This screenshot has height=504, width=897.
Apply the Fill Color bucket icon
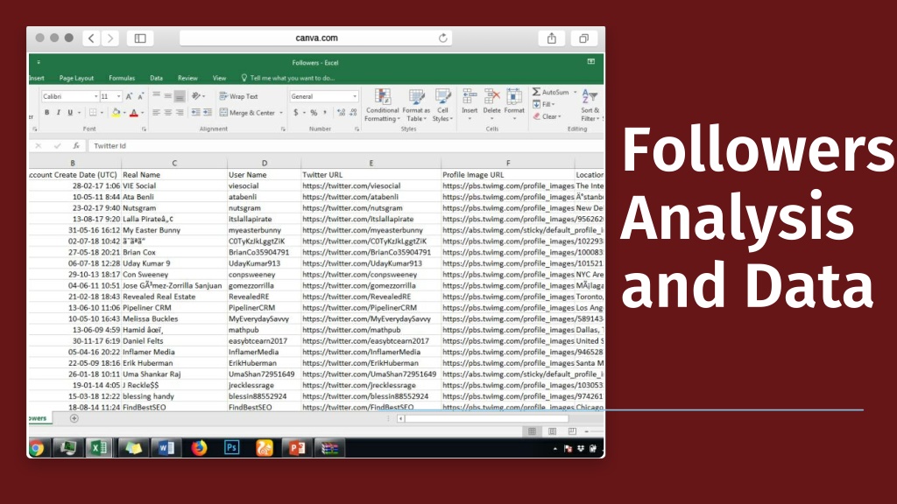click(117, 113)
